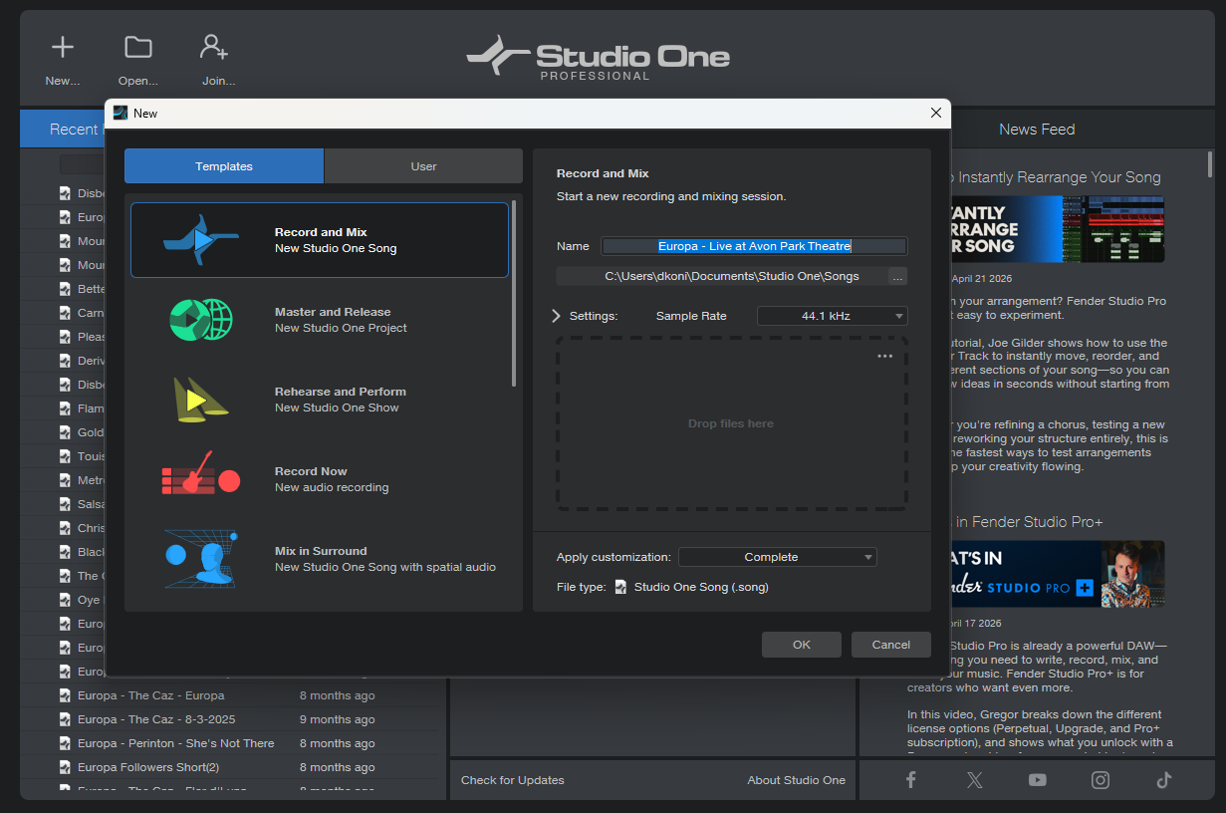
Task: Click the drop zone three-dots menu icon
Action: click(x=884, y=357)
